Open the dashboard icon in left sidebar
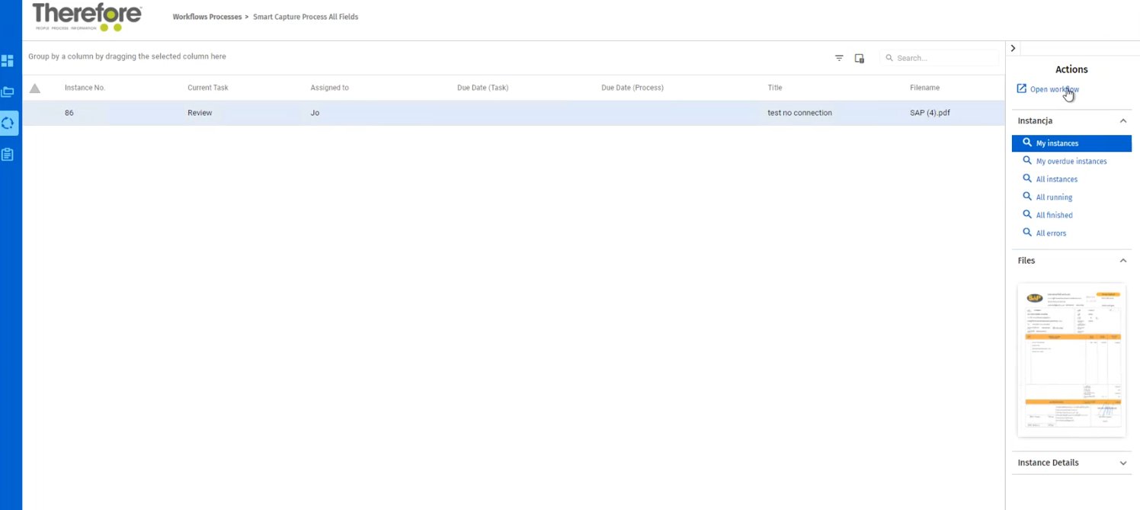Viewport: 1140px width, 510px height. [x=8, y=61]
